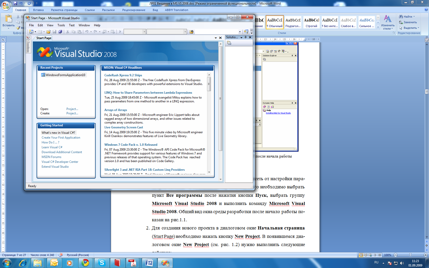Click Add New Item icon in toolbar
Image resolution: width=429 pixels, height=268 pixels.
point(40,32)
